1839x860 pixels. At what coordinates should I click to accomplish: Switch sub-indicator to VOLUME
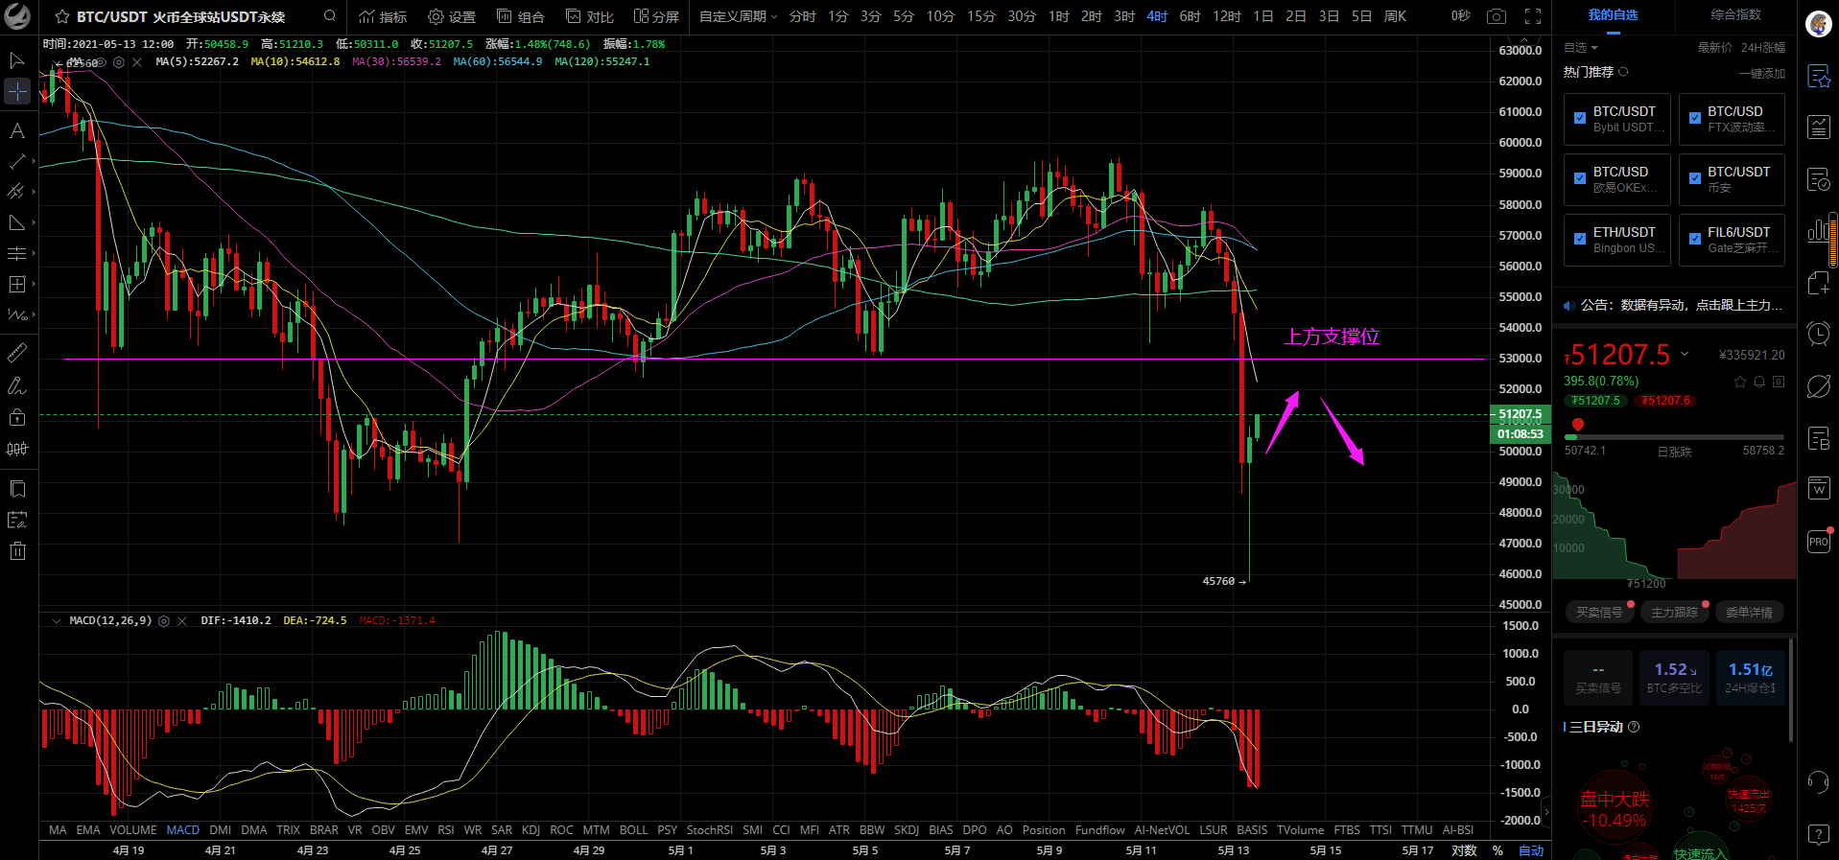coord(133,830)
